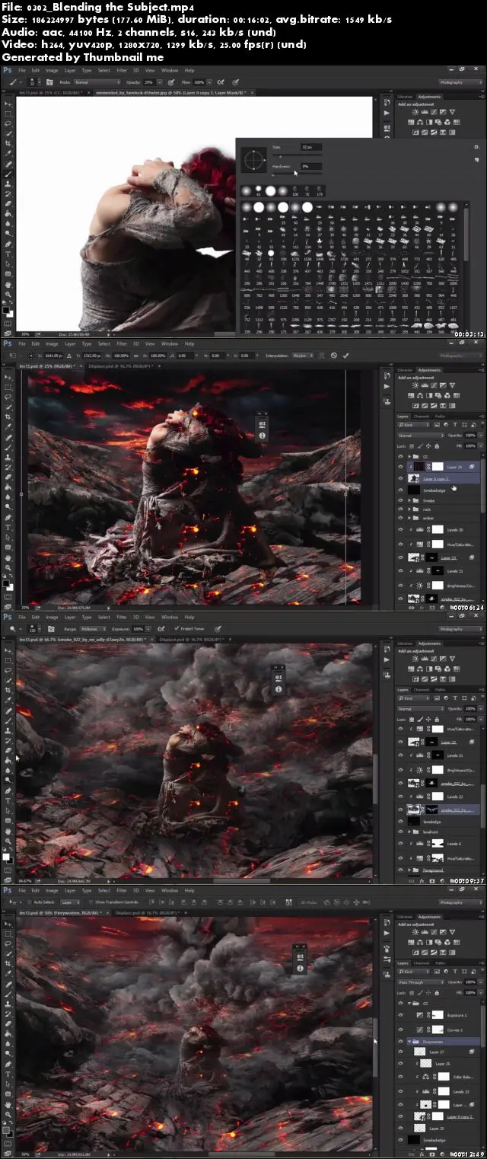This screenshot has width=487, height=1159.
Task: Hide Levels 6 layer in the 00:09:37 frame
Action: [x=400, y=843]
